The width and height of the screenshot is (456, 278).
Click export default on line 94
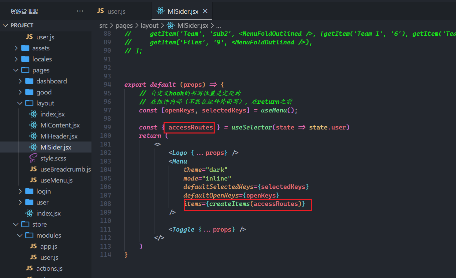150,85
